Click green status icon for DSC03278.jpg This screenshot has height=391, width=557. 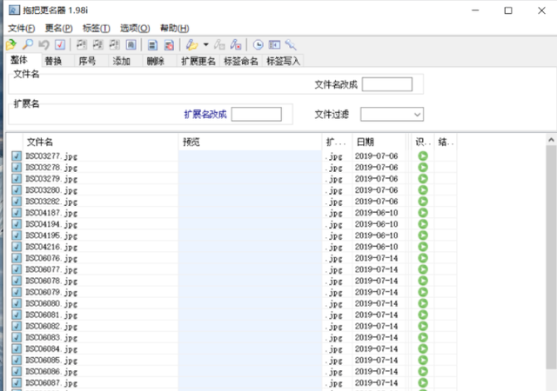[423, 168]
